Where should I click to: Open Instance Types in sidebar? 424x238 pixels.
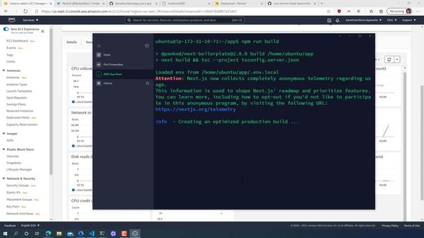pyautogui.click(x=17, y=84)
